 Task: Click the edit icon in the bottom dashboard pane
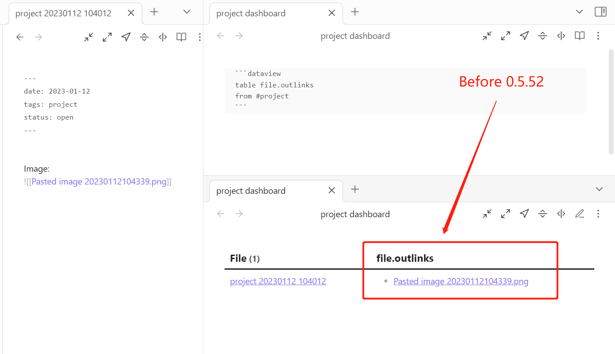[580, 214]
